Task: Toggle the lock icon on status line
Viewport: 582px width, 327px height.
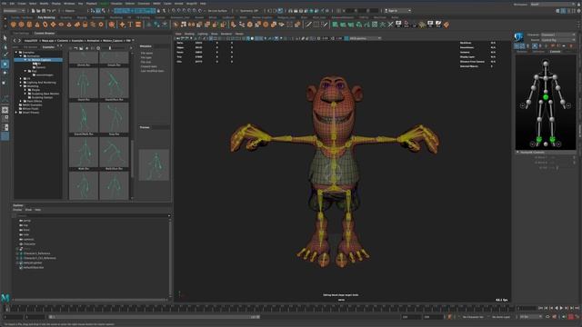Action: [x=158, y=11]
